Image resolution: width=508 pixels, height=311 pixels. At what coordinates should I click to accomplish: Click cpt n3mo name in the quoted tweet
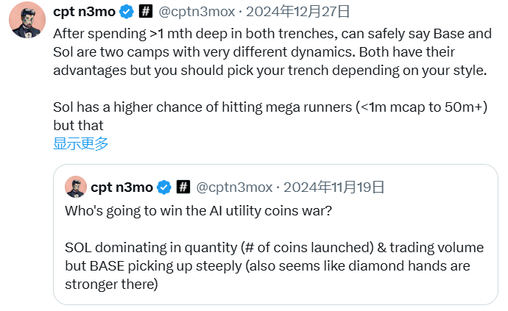(121, 187)
